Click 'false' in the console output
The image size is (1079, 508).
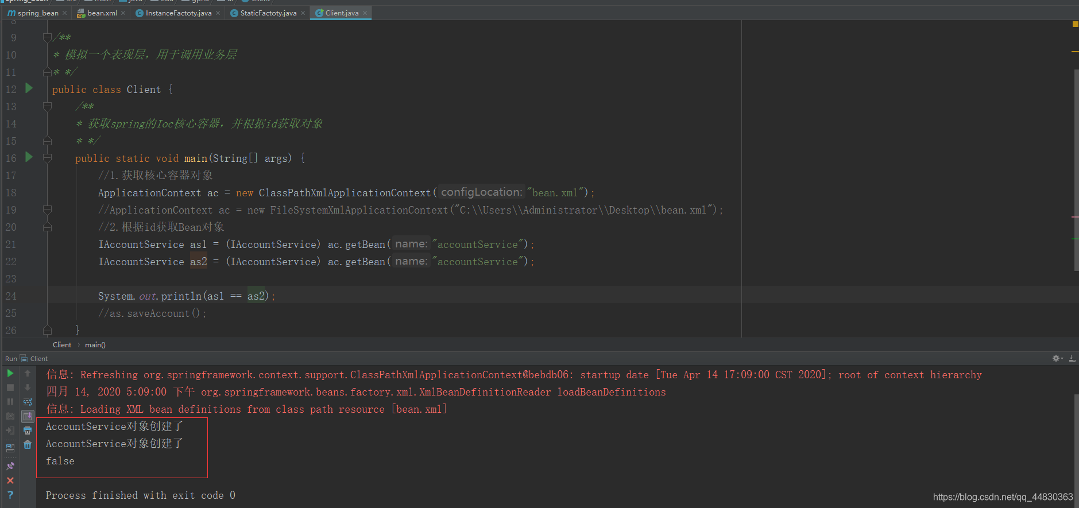(x=60, y=461)
